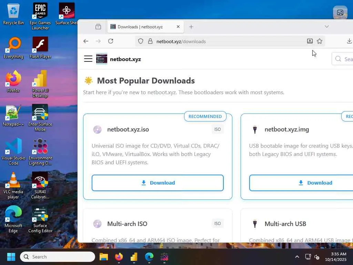Open Firefox View tab manager icon
The image size is (353, 265).
coord(98,27)
